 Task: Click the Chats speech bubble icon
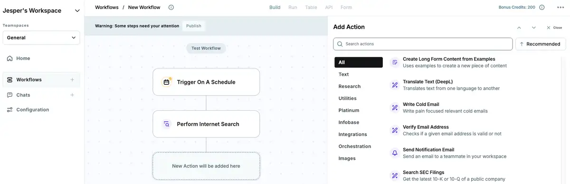point(10,95)
